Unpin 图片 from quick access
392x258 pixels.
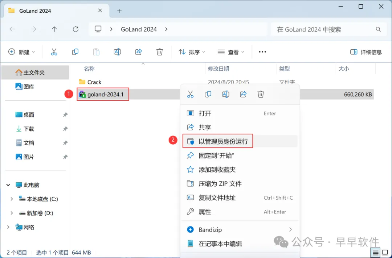click(x=65, y=157)
